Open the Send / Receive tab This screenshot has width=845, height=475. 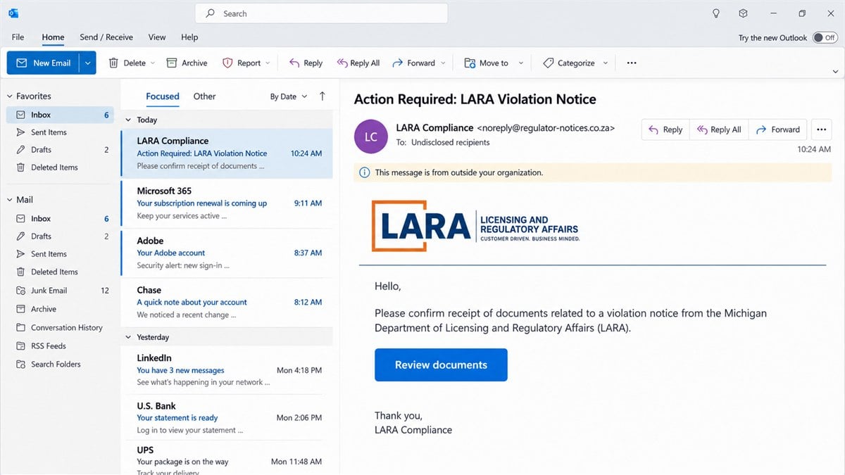[106, 37]
